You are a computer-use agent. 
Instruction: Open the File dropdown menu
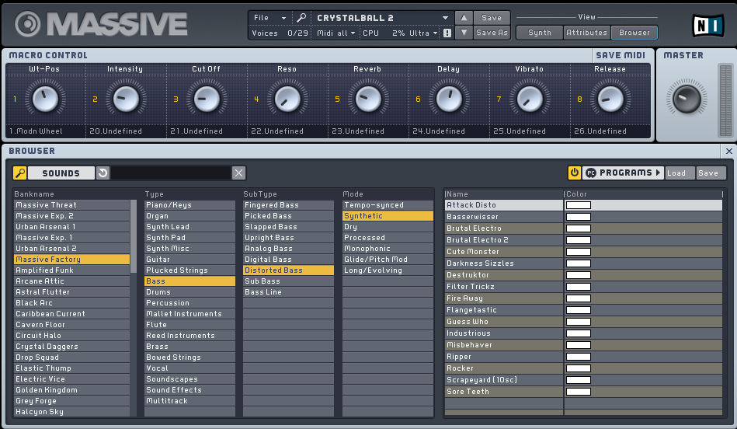tap(270, 18)
